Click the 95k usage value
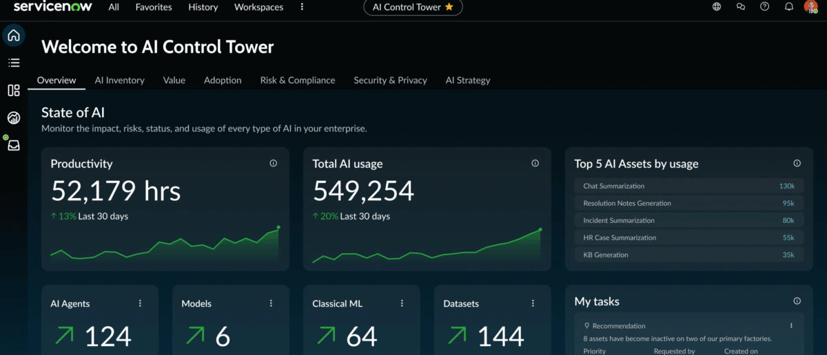The image size is (827, 355). [x=788, y=203]
